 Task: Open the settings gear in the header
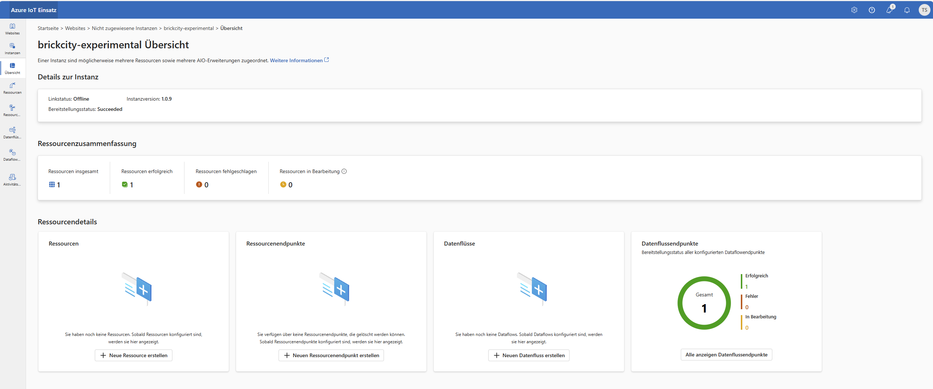pyautogui.click(x=854, y=10)
